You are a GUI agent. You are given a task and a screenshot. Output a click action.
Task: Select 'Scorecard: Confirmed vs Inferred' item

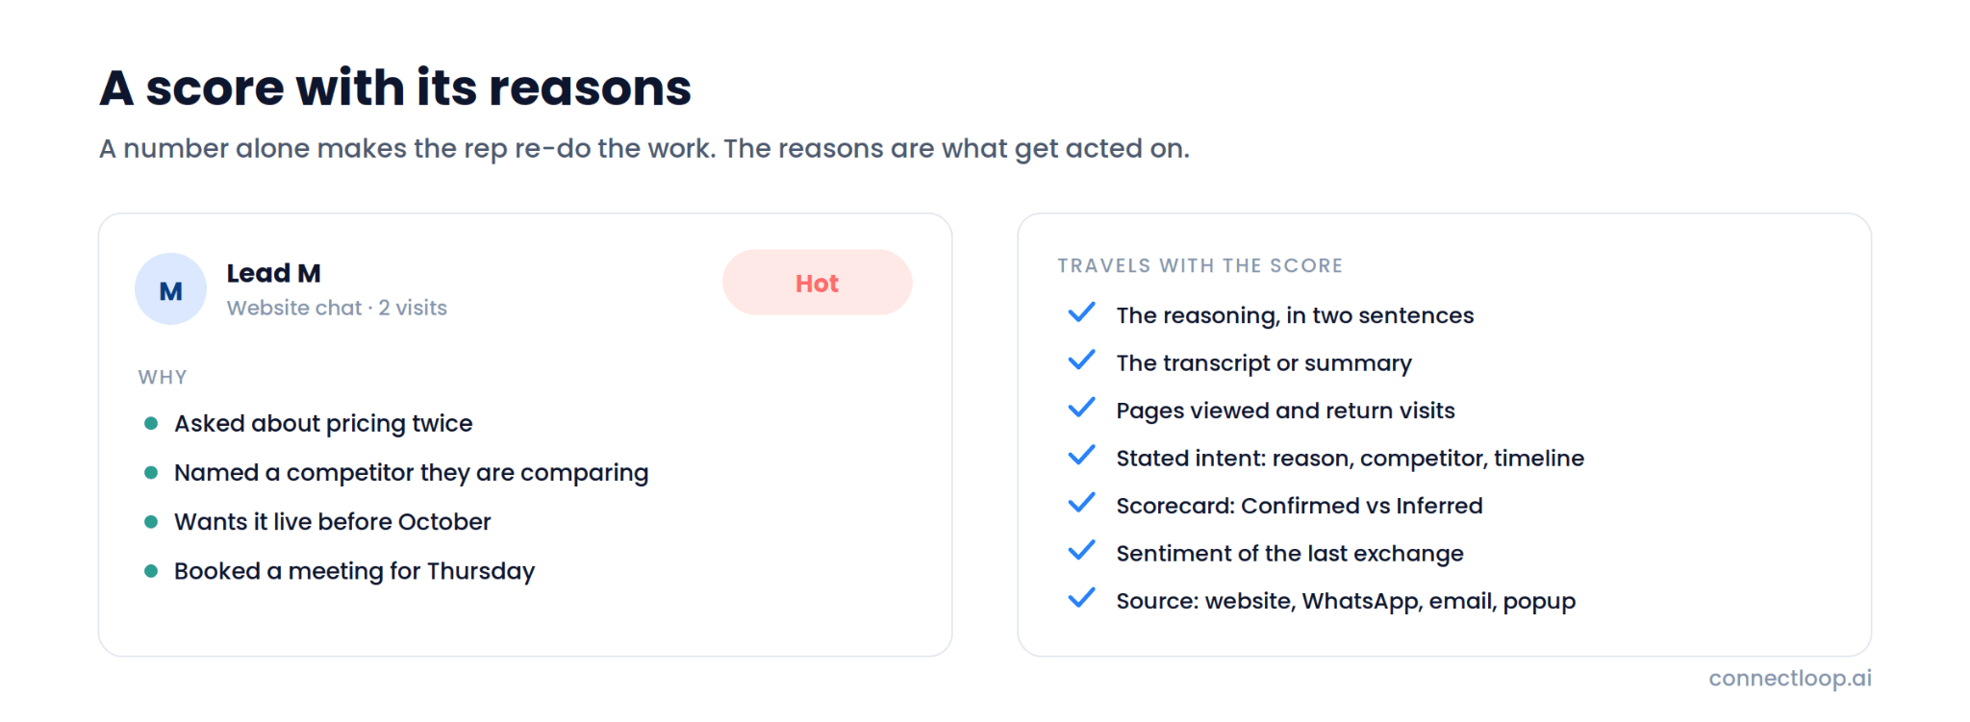[1299, 506]
